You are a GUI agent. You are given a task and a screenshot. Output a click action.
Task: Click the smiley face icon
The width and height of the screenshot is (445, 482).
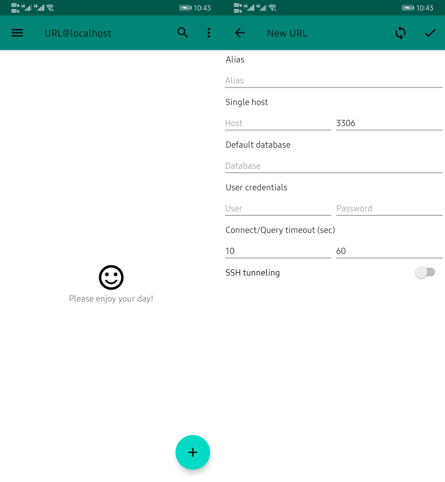111,277
